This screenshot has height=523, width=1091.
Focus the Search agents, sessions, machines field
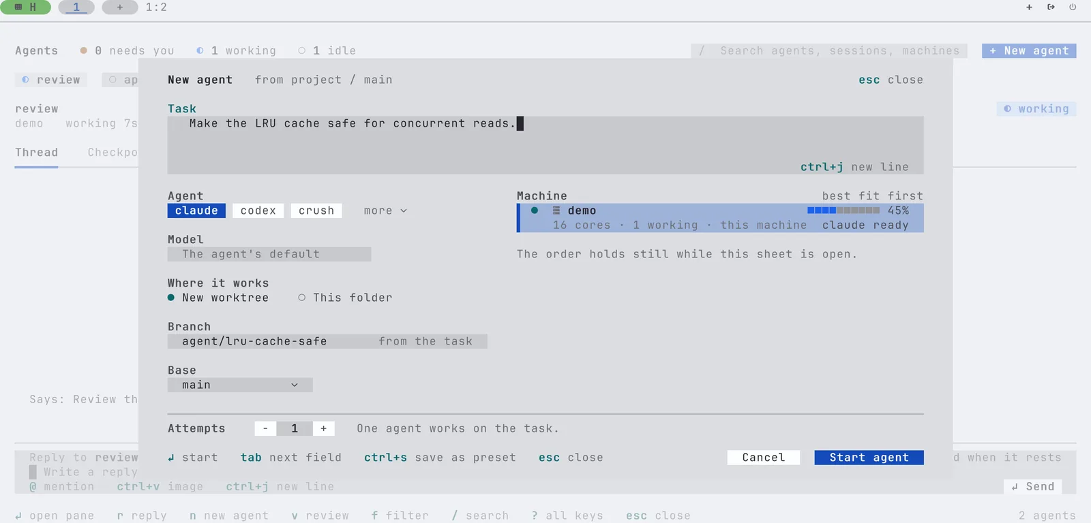coord(829,50)
